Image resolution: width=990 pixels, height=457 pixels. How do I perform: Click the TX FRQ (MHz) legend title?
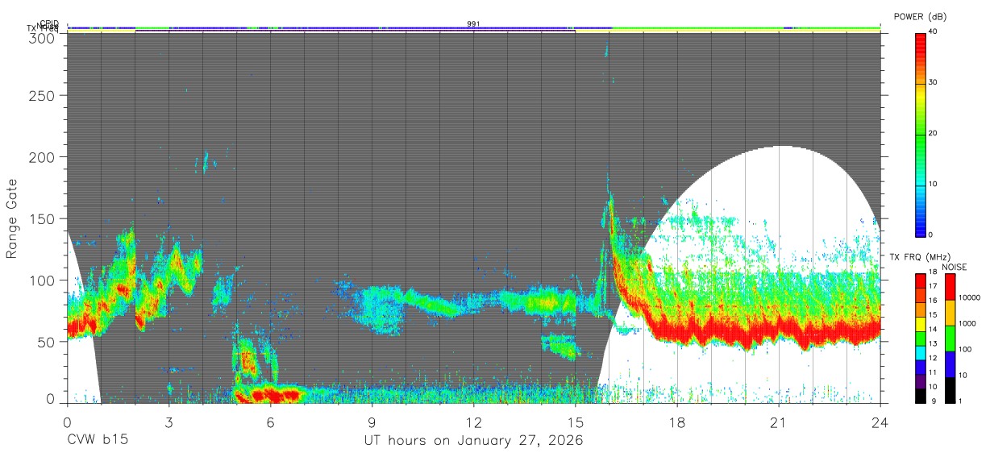pyautogui.click(x=921, y=257)
